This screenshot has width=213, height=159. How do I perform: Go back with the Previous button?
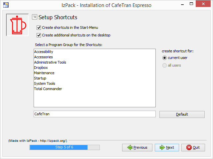coord(137,147)
